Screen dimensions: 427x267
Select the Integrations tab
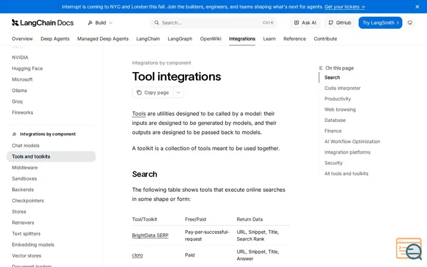click(x=242, y=38)
